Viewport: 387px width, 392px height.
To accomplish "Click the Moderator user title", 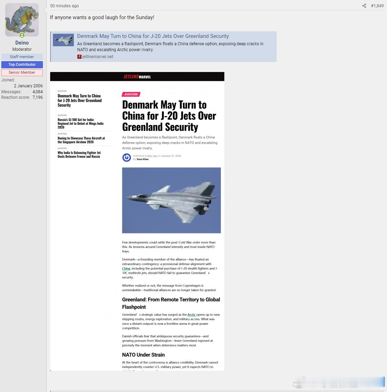I will [x=22, y=49].
